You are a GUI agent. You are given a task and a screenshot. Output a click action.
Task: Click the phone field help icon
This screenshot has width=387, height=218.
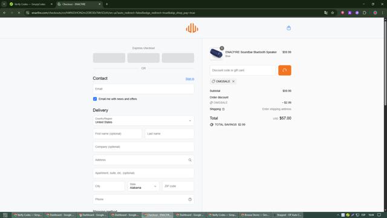point(190,199)
